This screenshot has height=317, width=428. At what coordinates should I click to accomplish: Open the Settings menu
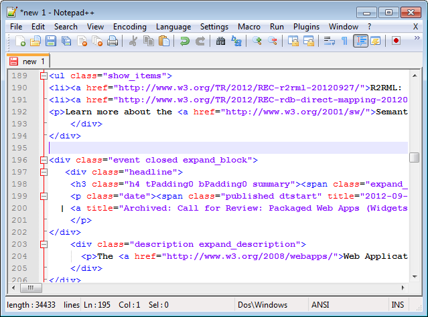[x=214, y=27]
